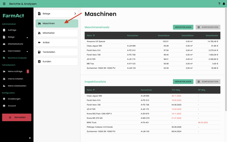Click Krone BiG Pack 1290 HDP II
This screenshot has width=227, height=142.
click(99, 114)
